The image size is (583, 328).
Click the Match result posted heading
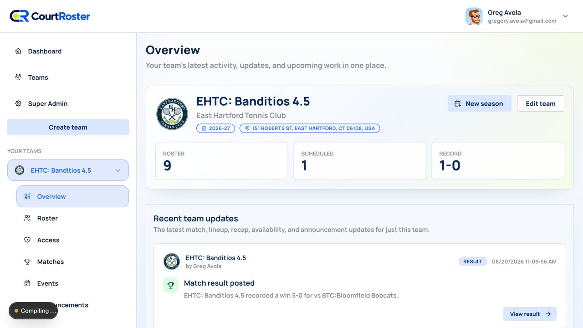click(x=219, y=283)
